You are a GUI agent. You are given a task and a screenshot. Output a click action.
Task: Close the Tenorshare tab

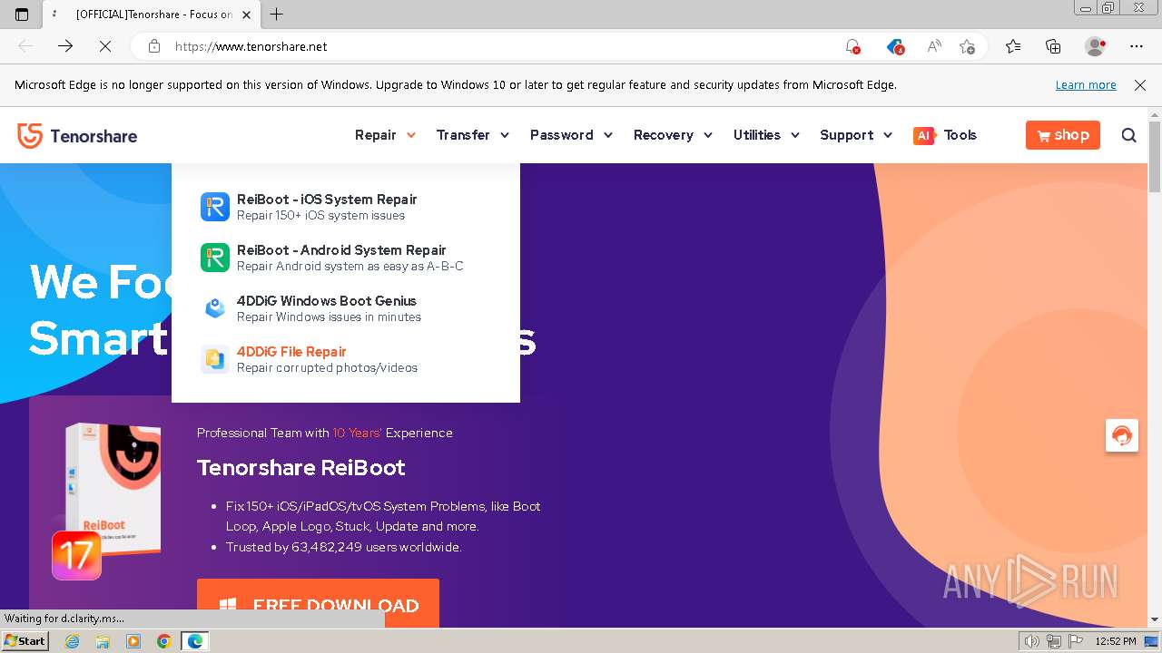point(246,15)
